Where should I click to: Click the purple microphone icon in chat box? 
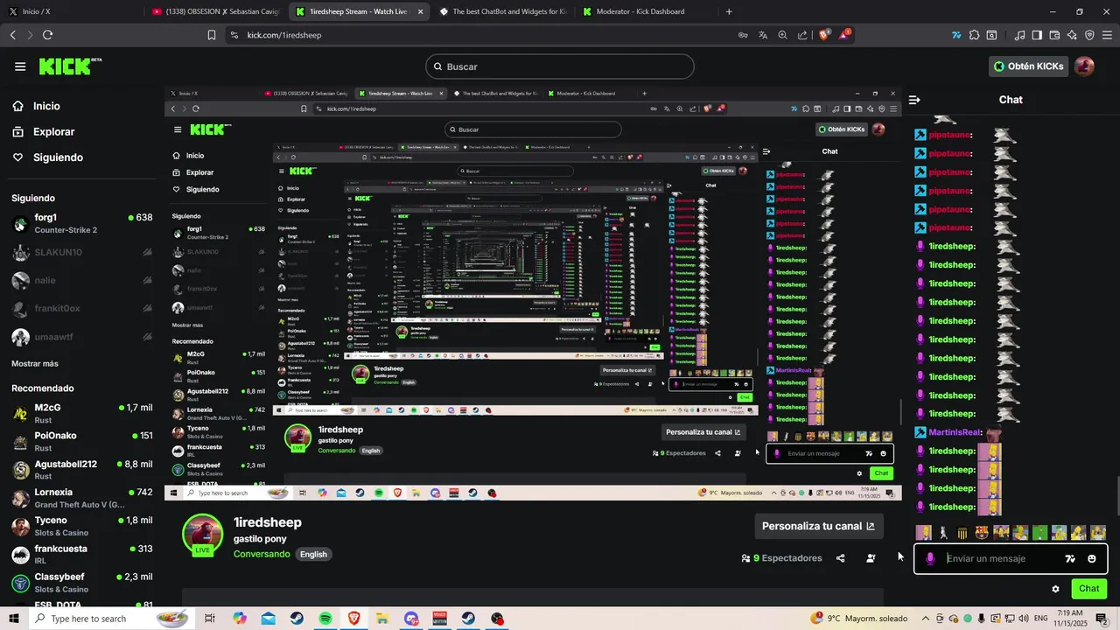click(x=930, y=559)
